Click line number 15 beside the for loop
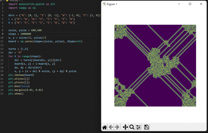208x133 pixels. pos(2,56)
